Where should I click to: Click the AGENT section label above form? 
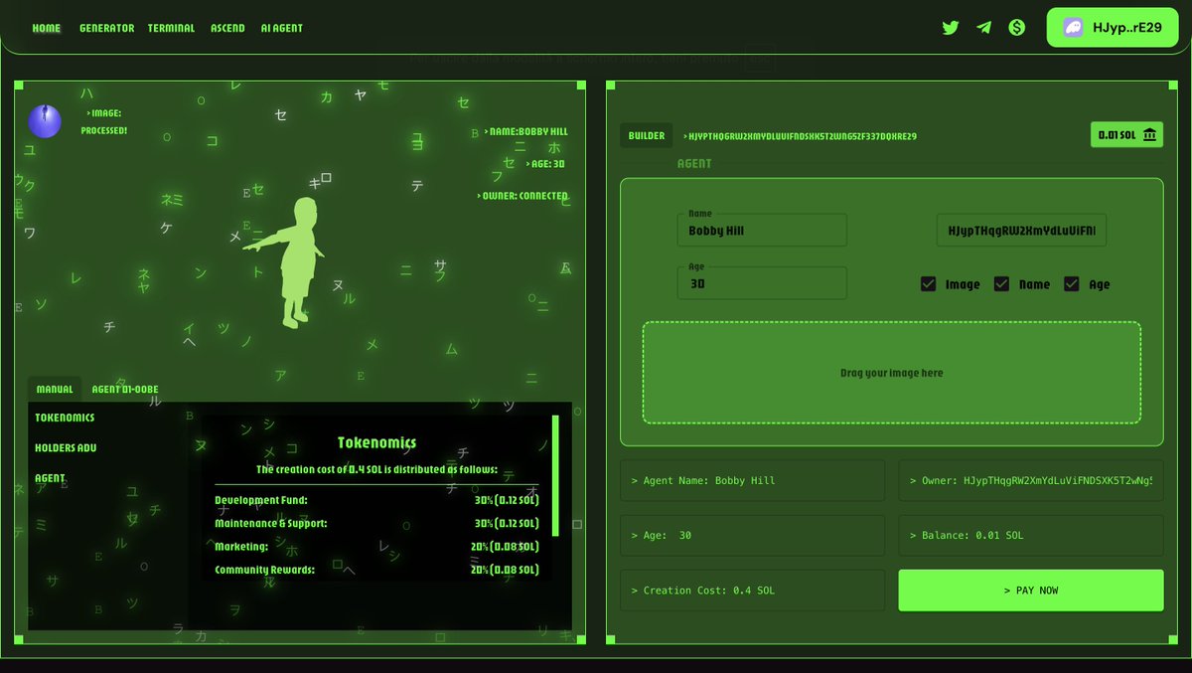click(694, 164)
